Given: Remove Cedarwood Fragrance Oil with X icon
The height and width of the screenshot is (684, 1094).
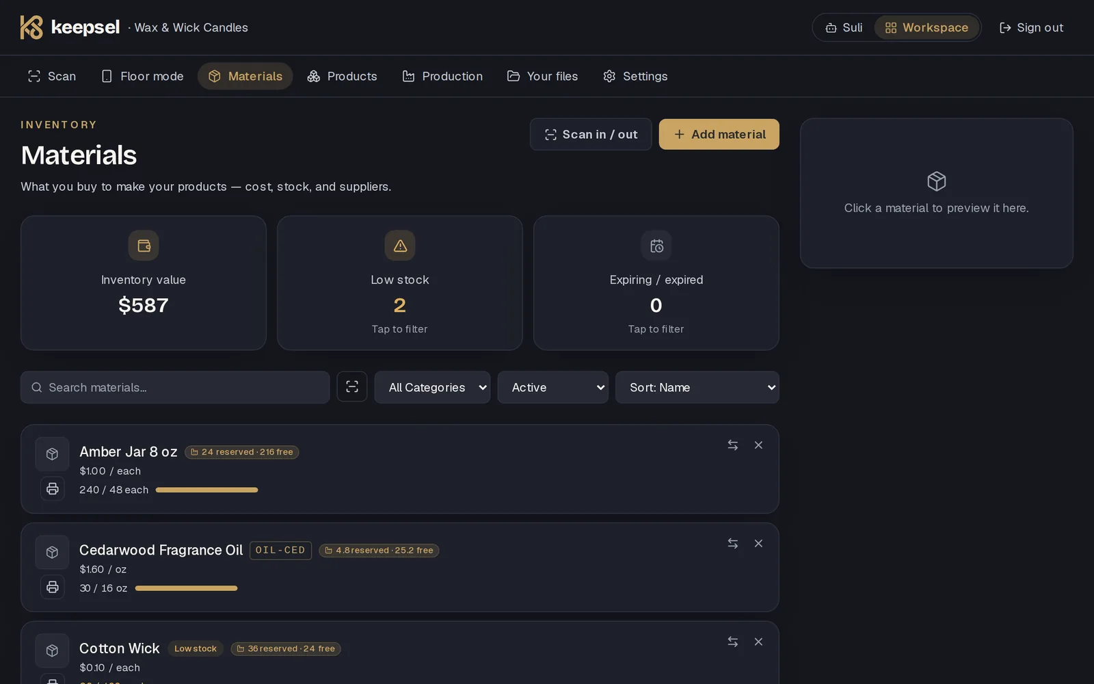Looking at the screenshot, I should tap(758, 544).
